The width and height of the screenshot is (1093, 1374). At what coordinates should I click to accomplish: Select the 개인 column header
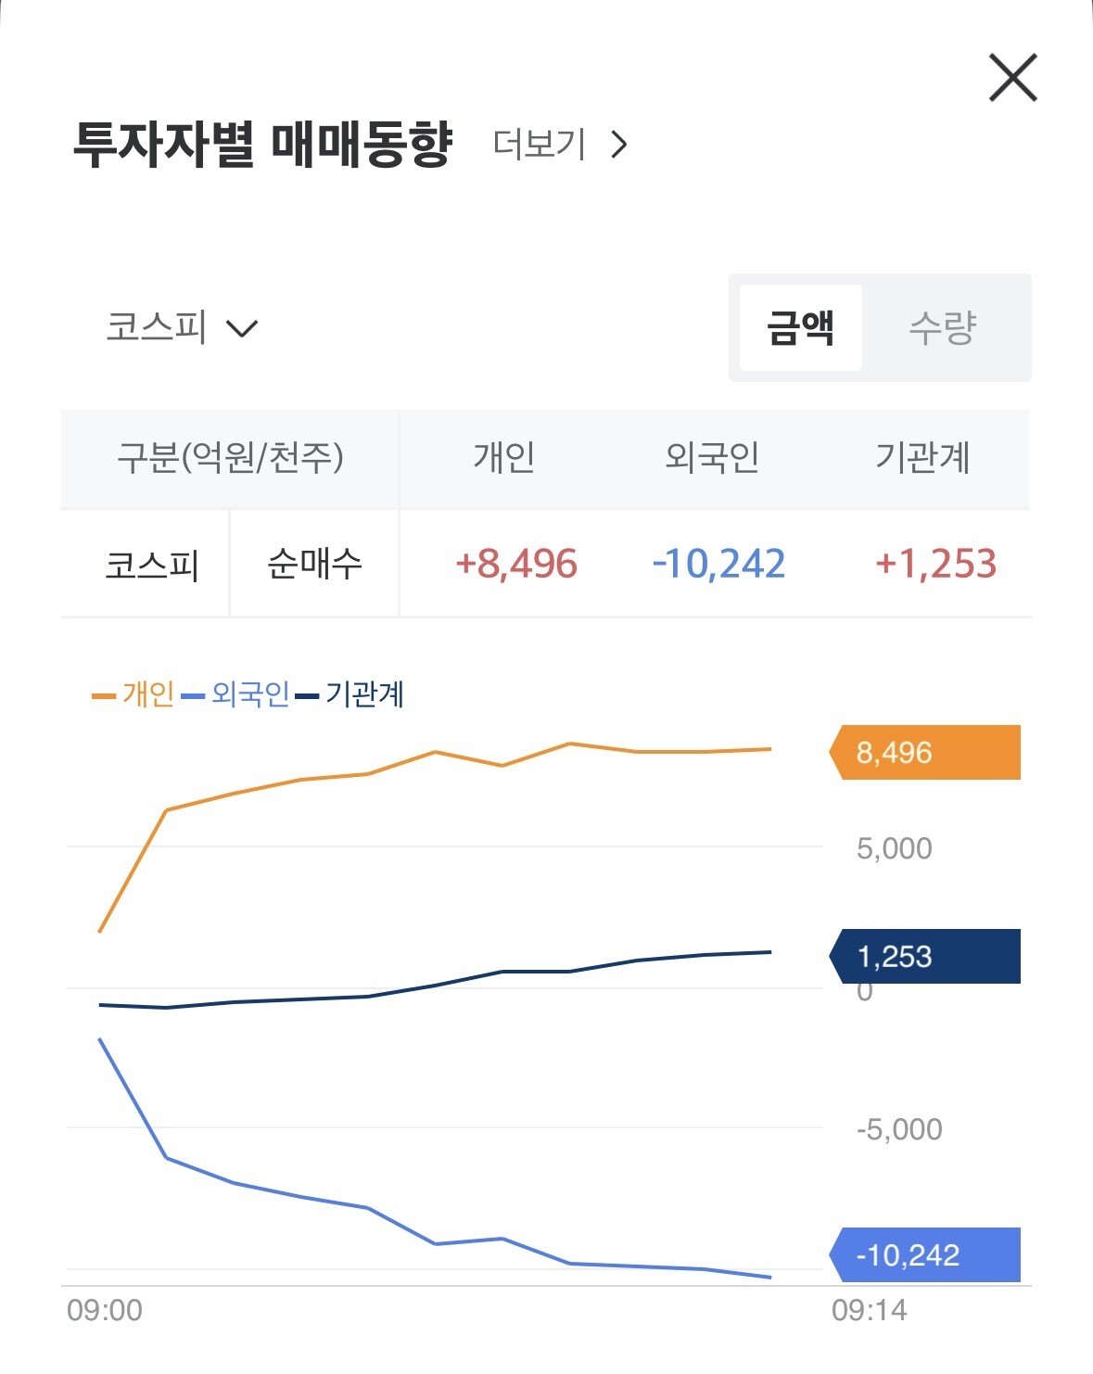coord(504,457)
